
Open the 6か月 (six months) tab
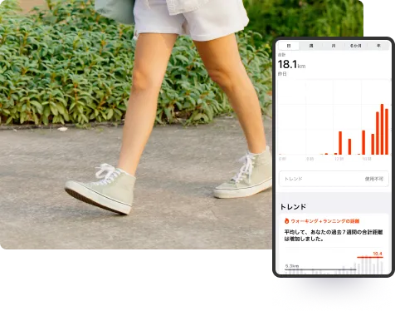click(356, 46)
